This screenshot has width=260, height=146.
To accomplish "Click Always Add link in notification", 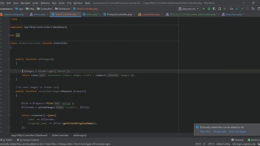I will tap(220, 131).
